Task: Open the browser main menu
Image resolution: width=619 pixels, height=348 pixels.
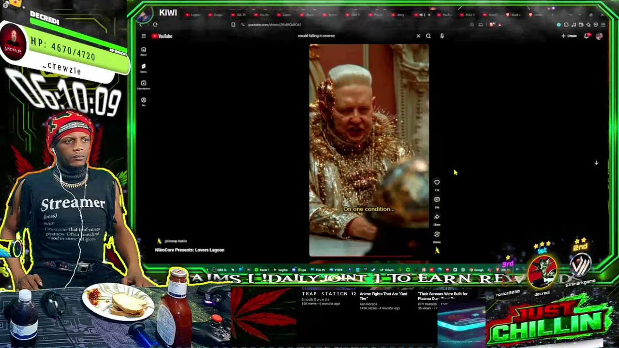Action: pos(603,25)
